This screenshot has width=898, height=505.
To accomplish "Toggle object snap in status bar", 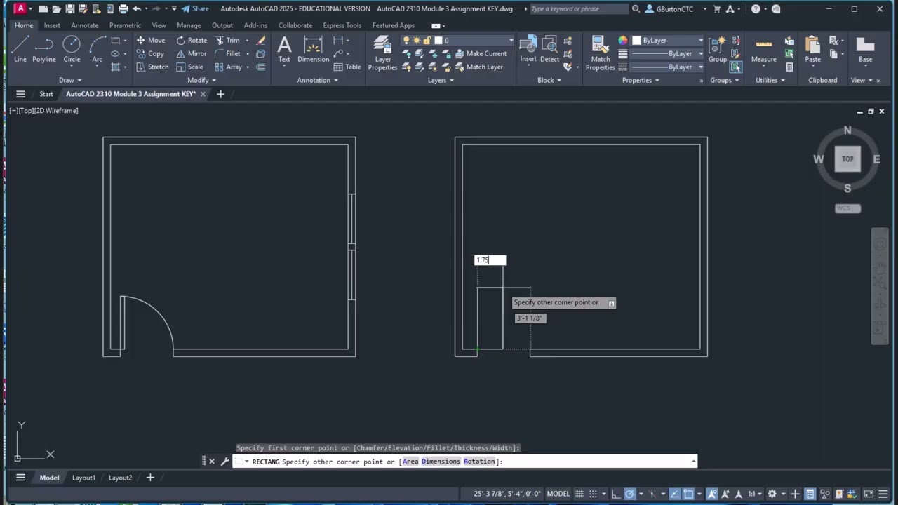I will (688, 494).
